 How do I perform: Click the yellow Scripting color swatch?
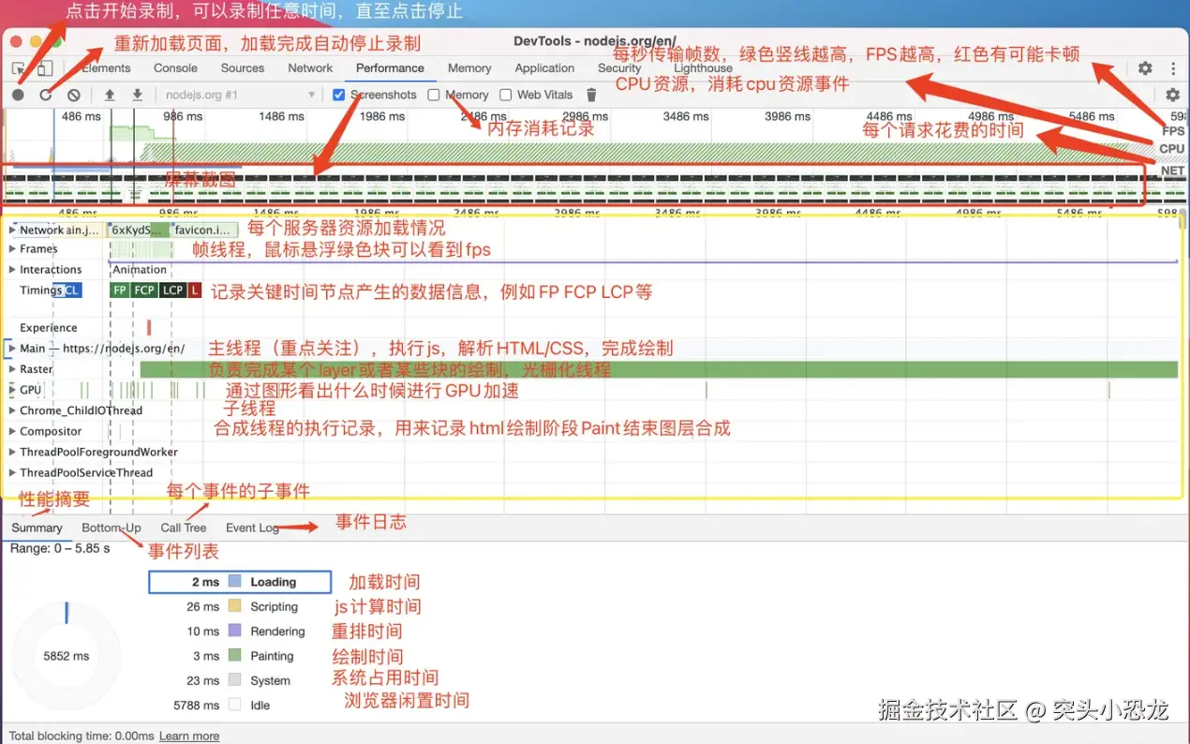(x=235, y=606)
